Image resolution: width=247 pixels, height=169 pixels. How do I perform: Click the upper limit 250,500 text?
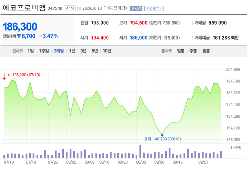coord(165,23)
